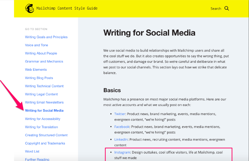Screen dimensions: 249x161
Task: Go to Writing Legal Content
Action: pyautogui.click(x=41, y=94)
